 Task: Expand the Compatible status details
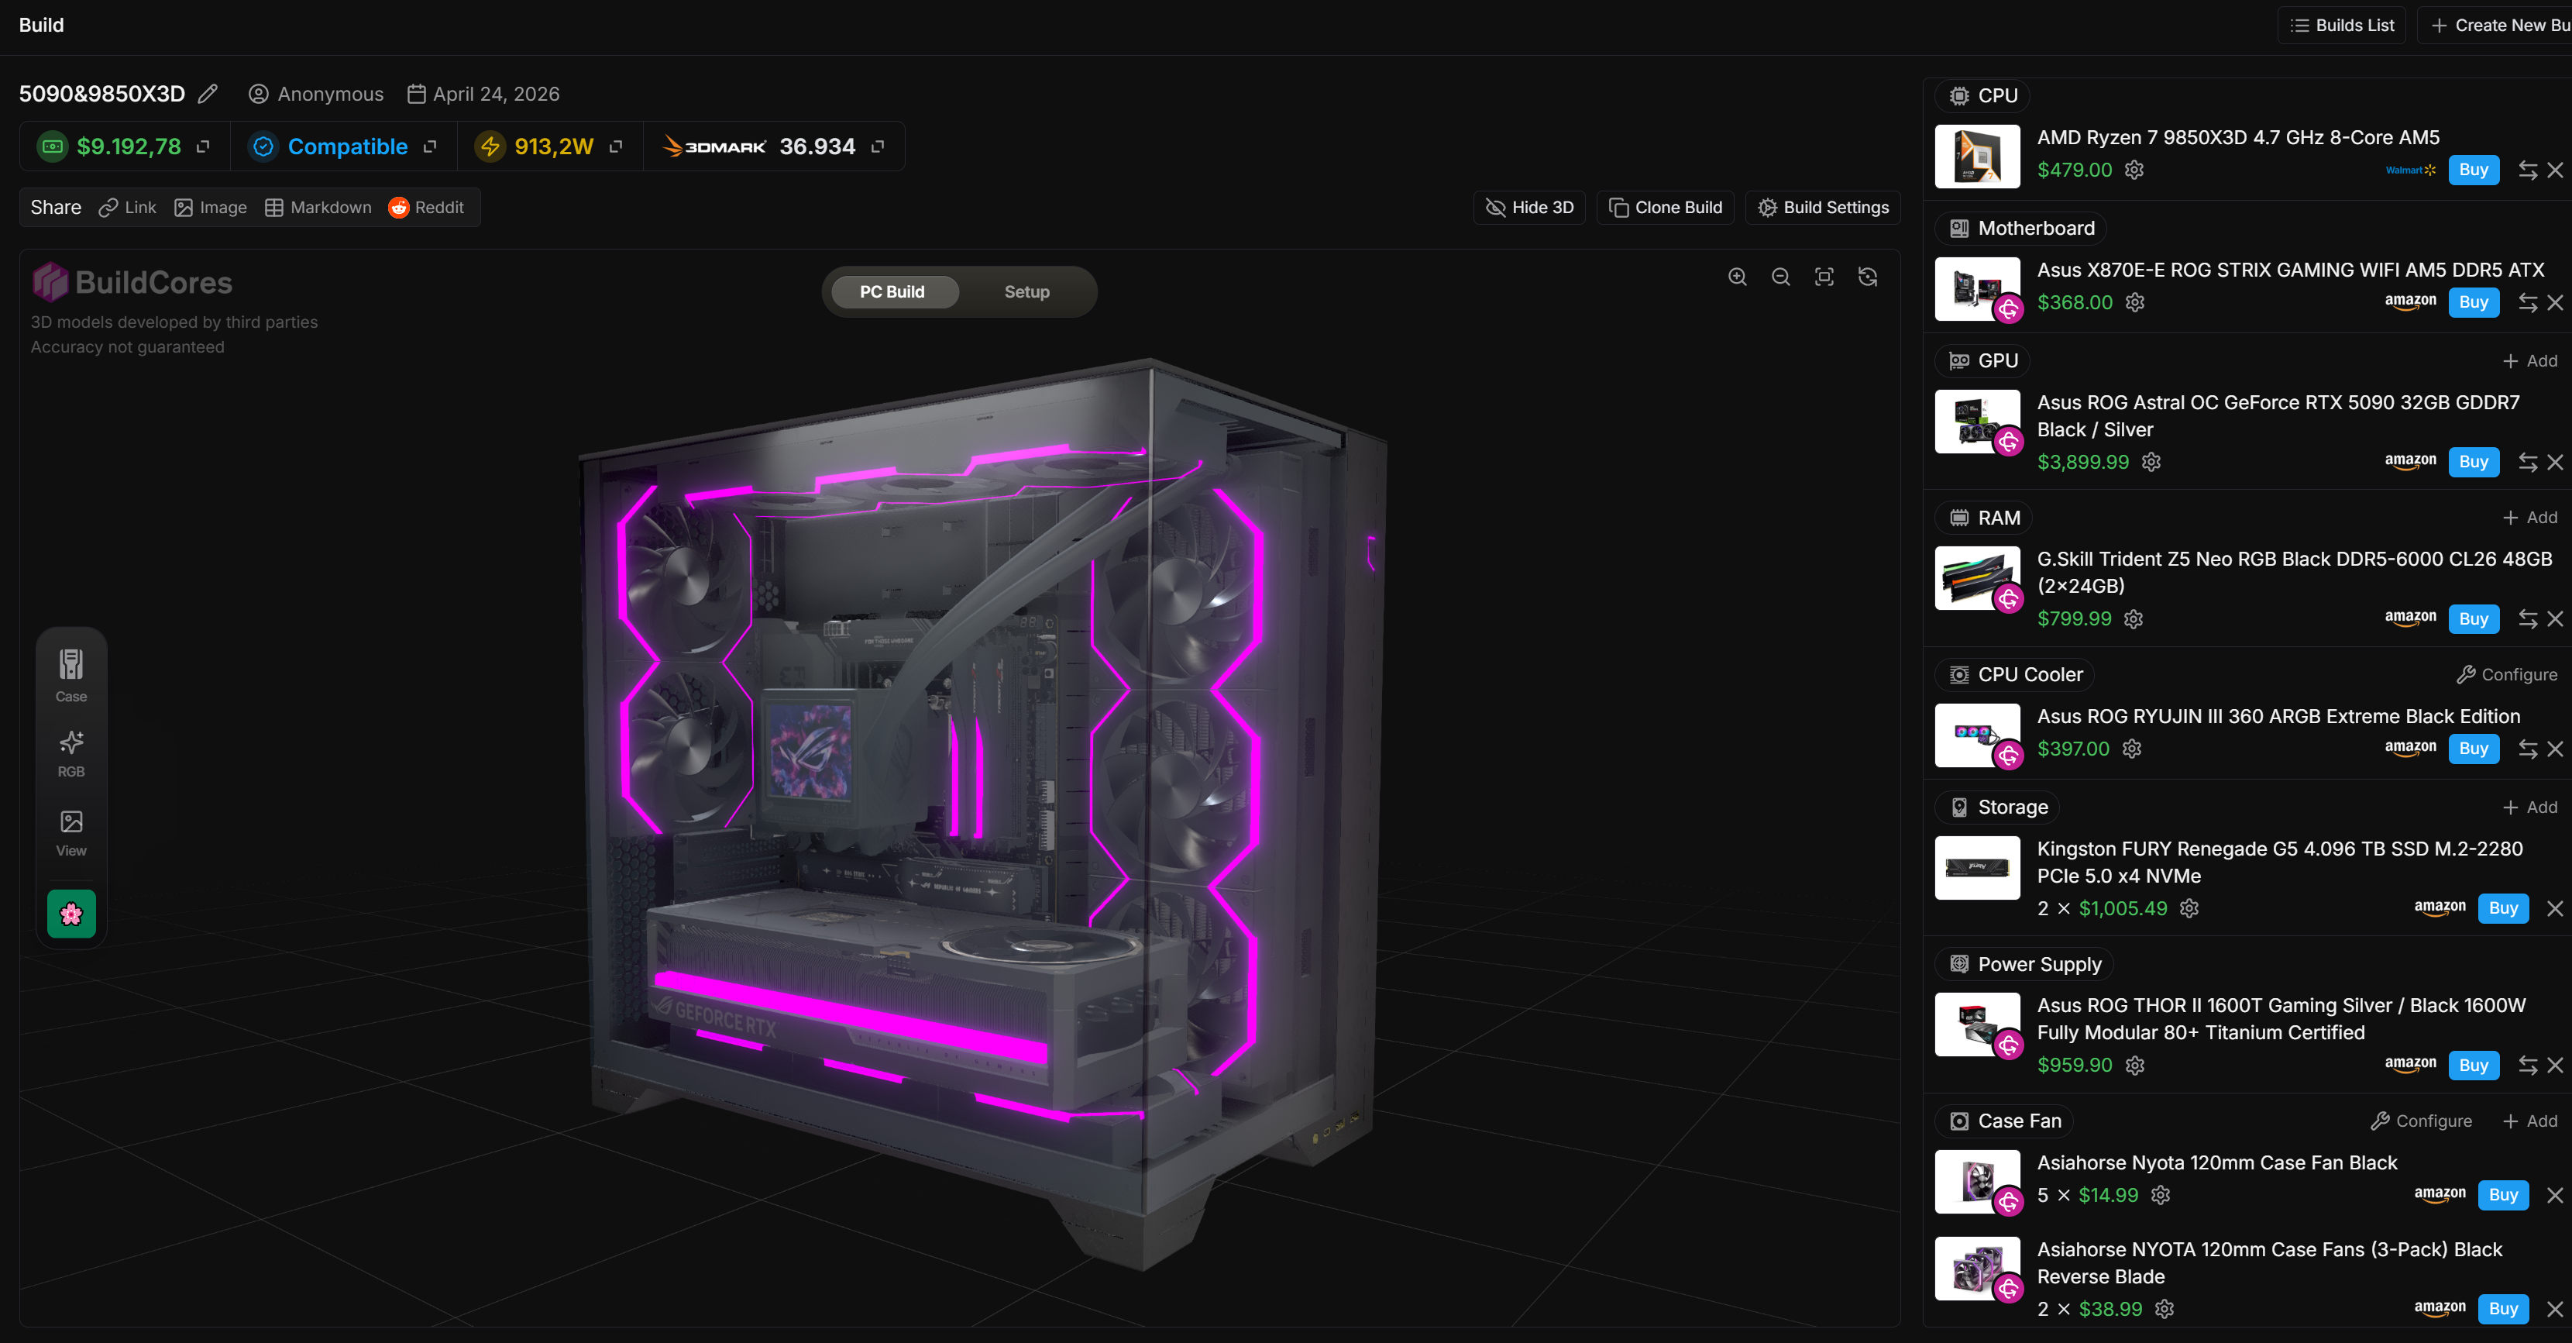tap(430, 146)
